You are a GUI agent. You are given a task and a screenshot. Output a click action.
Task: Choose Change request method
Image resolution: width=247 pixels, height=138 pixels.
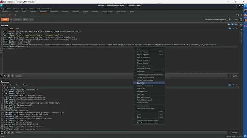[149, 78]
